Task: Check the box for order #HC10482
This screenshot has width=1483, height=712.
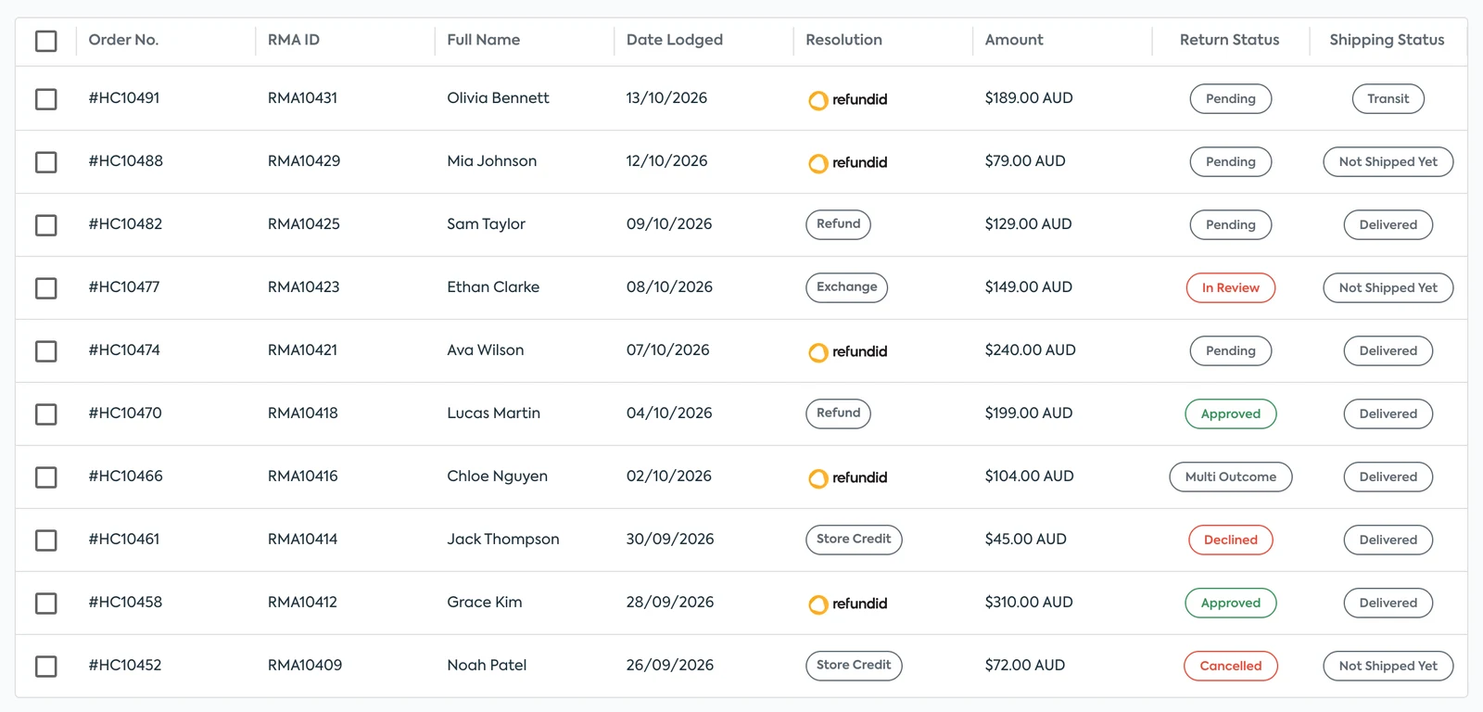Action: [x=45, y=225]
